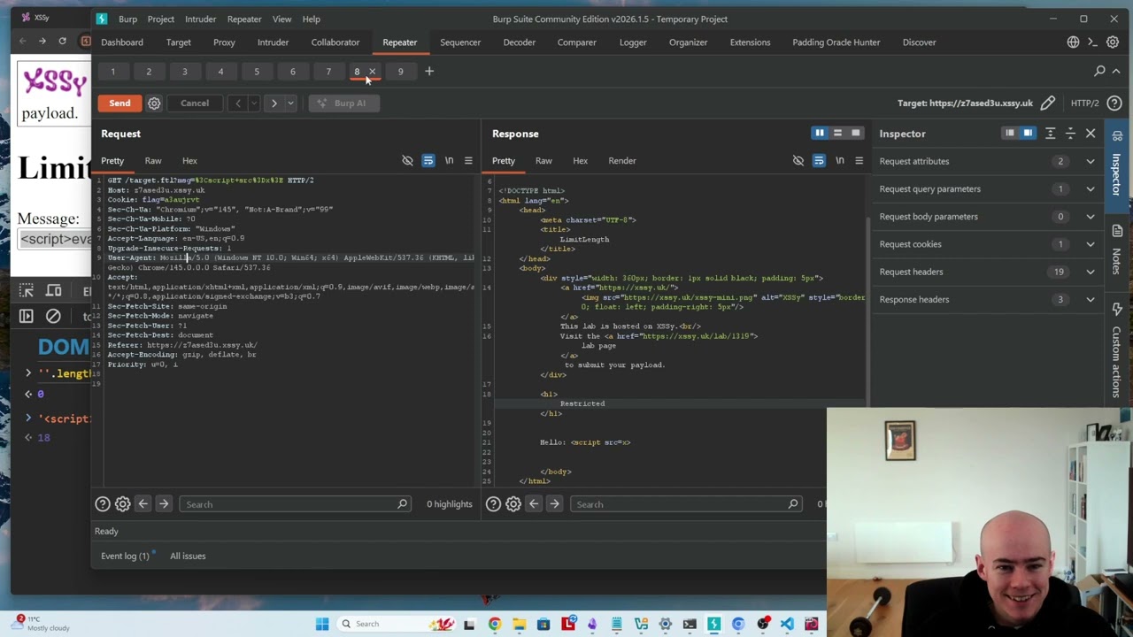The height and width of the screenshot is (637, 1133).
Task: Click request search input field
Action: tap(295, 504)
